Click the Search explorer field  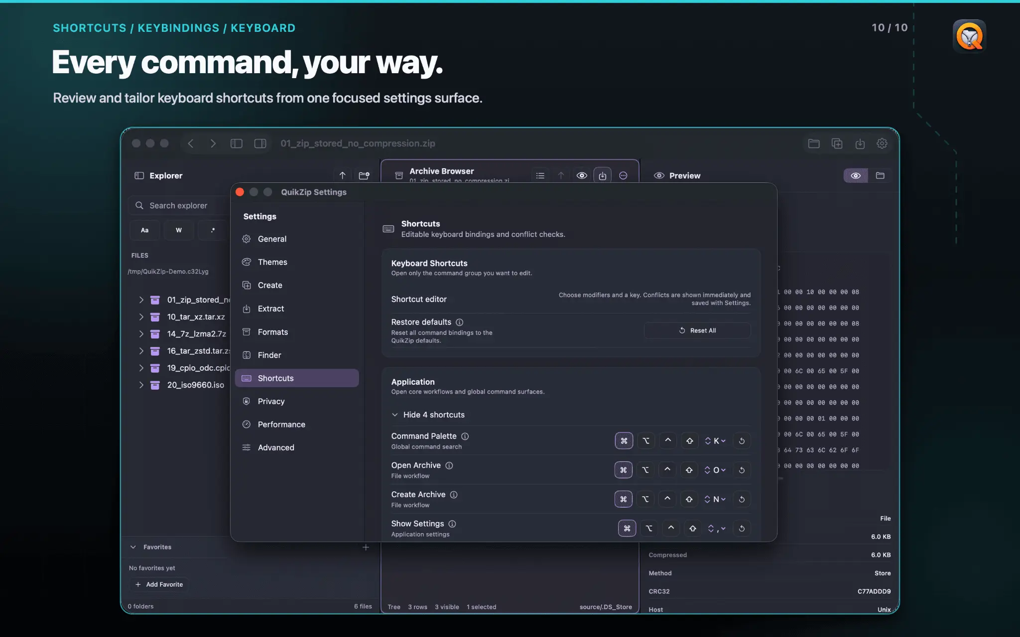[x=179, y=206]
